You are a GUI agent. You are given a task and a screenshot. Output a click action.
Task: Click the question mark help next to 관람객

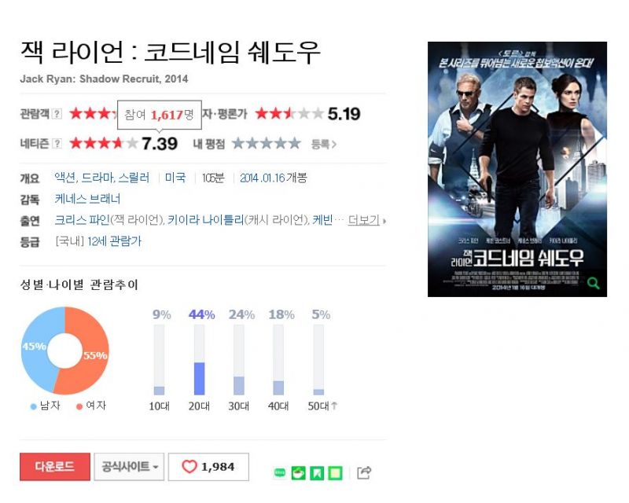(x=57, y=114)
